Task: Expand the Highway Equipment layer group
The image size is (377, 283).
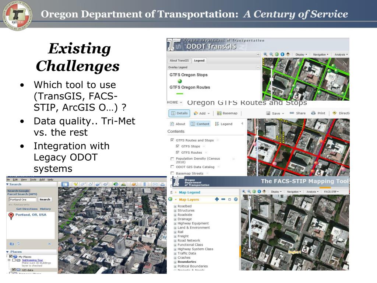Action: point(175,224)
